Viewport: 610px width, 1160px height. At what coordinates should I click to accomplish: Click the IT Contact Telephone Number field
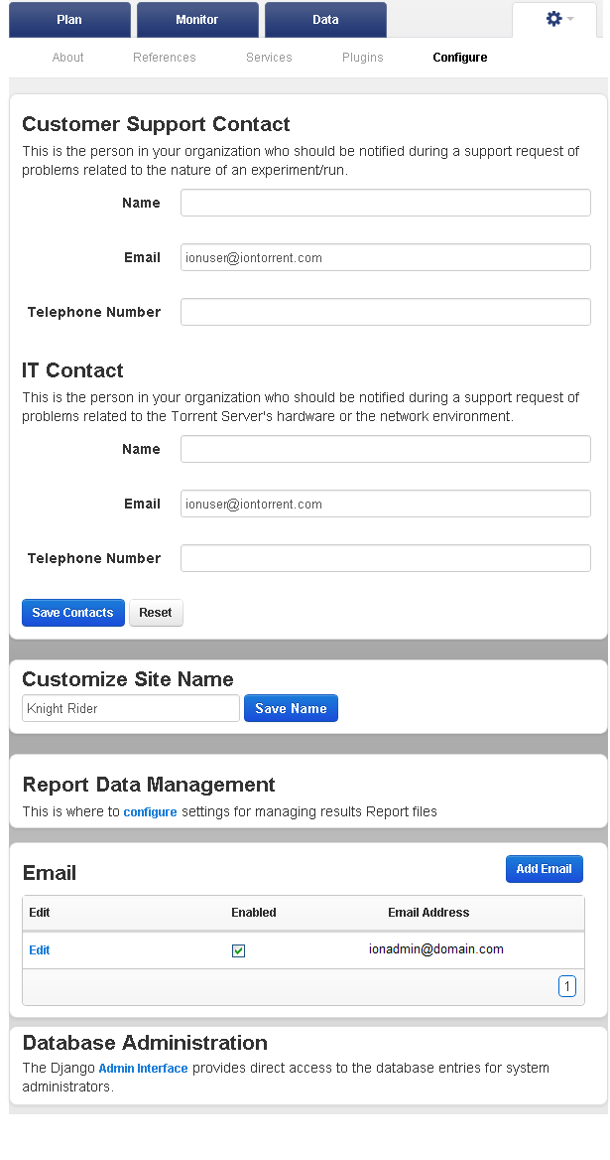click(386, 558)
